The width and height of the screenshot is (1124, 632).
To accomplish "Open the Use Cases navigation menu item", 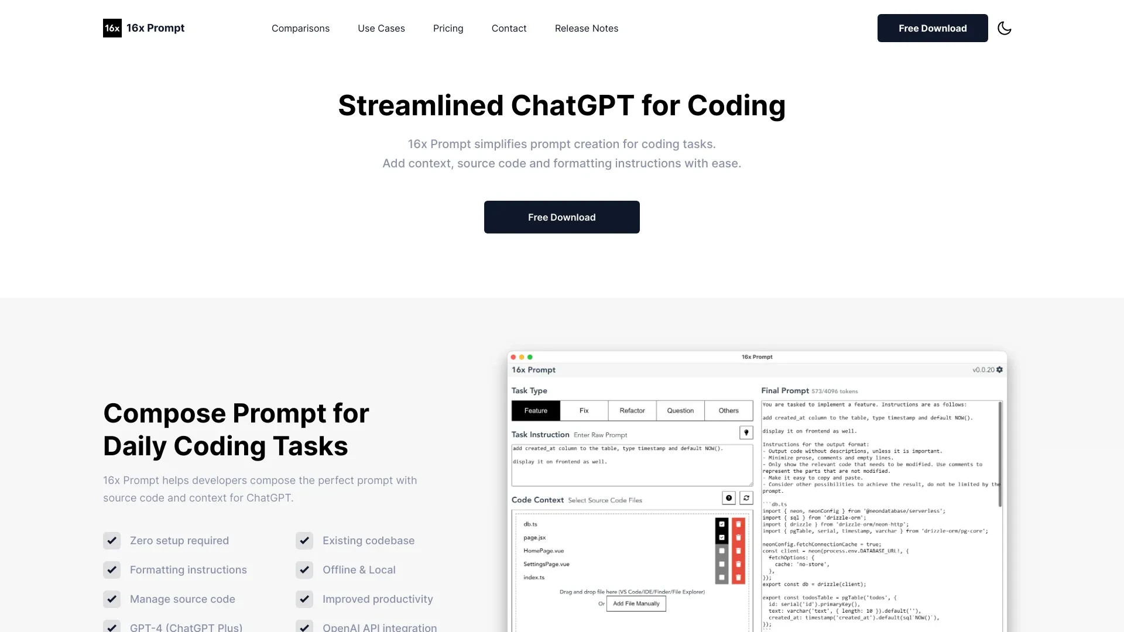I will click(x=381, y=28).
